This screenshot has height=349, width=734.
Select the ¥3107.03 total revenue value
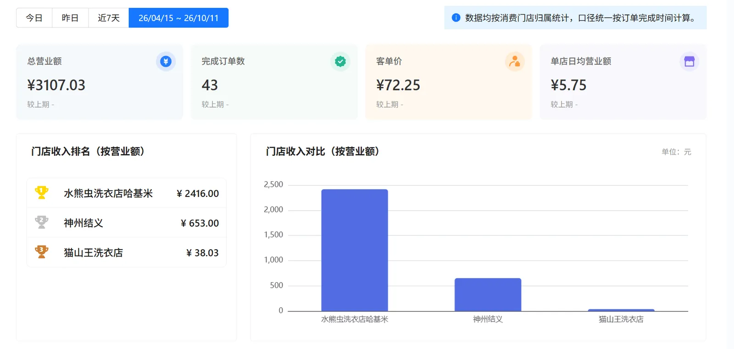56,85
